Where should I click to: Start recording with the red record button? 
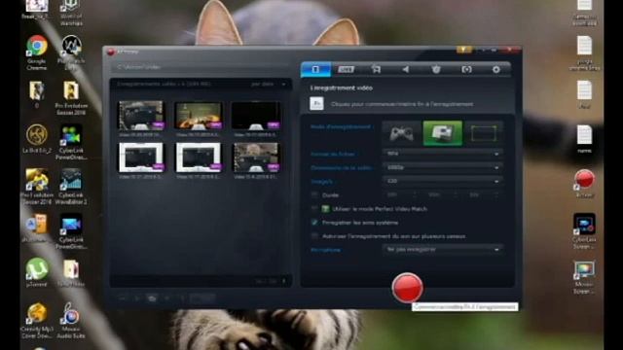(x=407, y=288)
